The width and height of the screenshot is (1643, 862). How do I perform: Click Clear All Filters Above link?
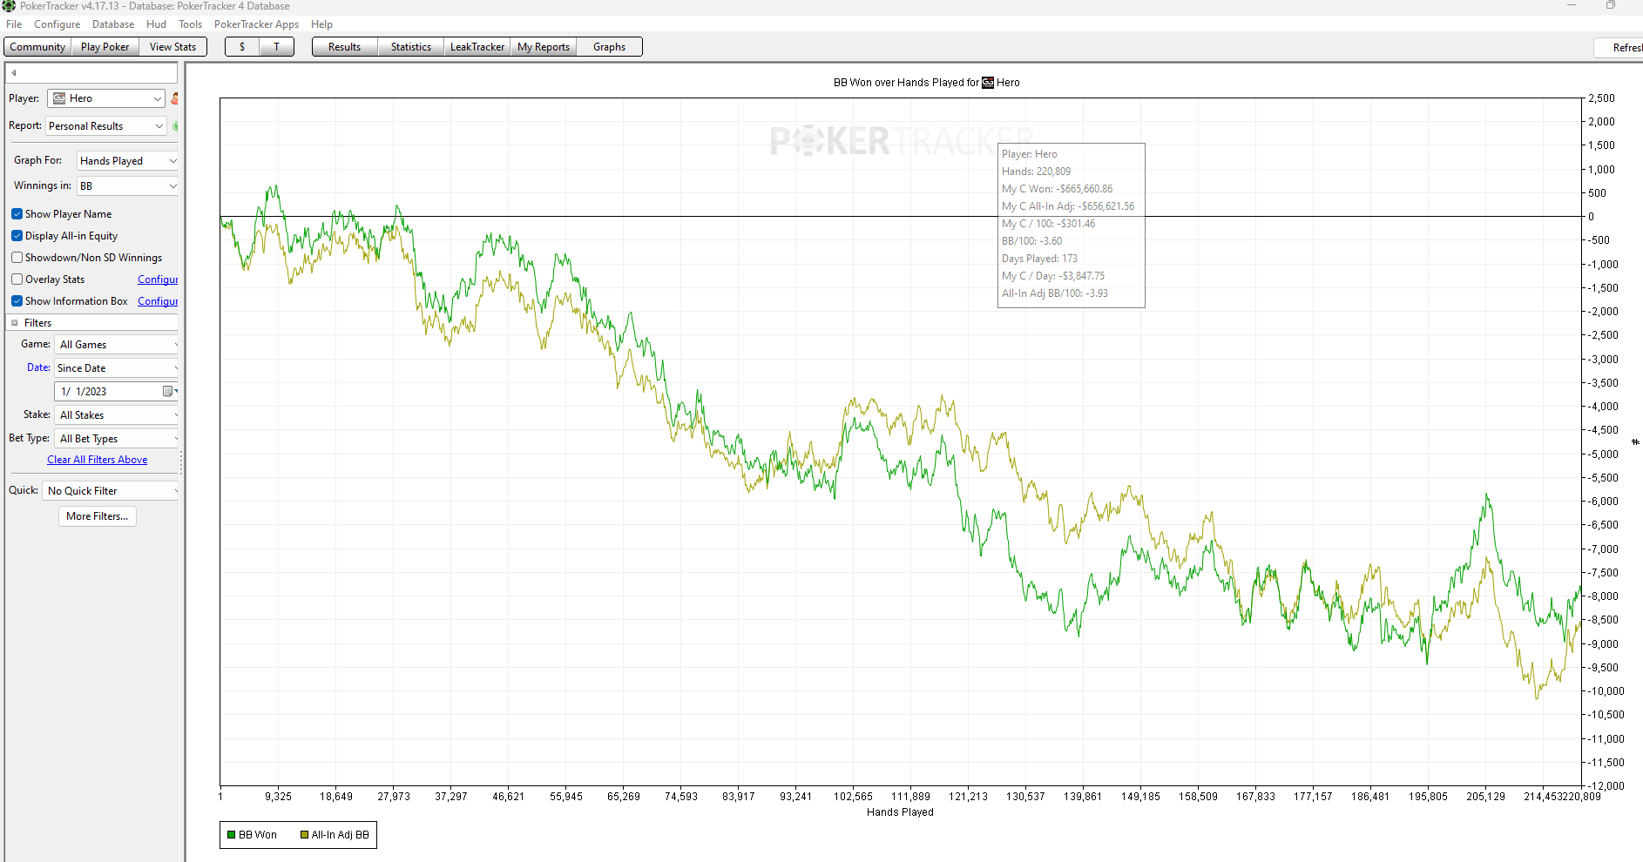(98, 460)
